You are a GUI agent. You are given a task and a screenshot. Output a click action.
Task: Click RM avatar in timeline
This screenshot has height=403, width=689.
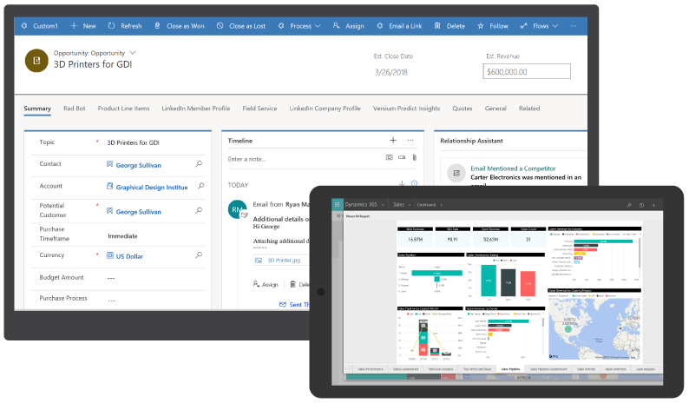tap(237, 209)
